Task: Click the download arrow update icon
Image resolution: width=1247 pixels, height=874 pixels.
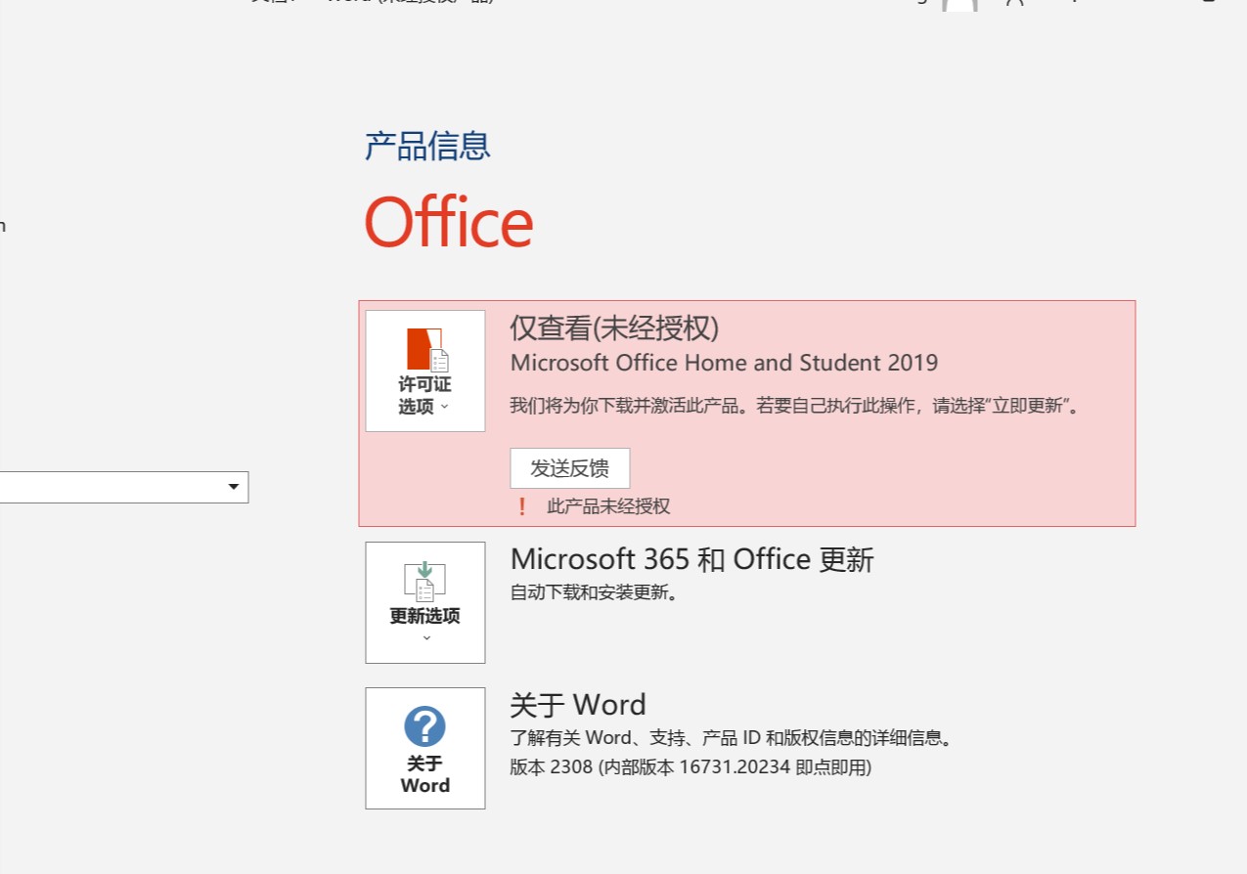Action: coord(425,582)
